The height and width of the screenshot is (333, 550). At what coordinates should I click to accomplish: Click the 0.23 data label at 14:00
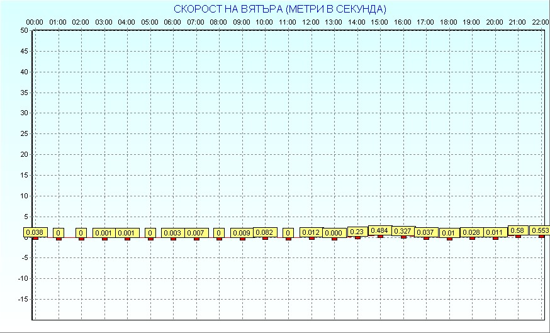(357, 232)
